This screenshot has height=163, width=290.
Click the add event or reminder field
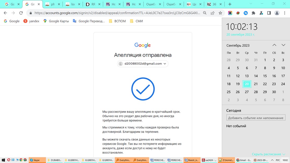256,118
